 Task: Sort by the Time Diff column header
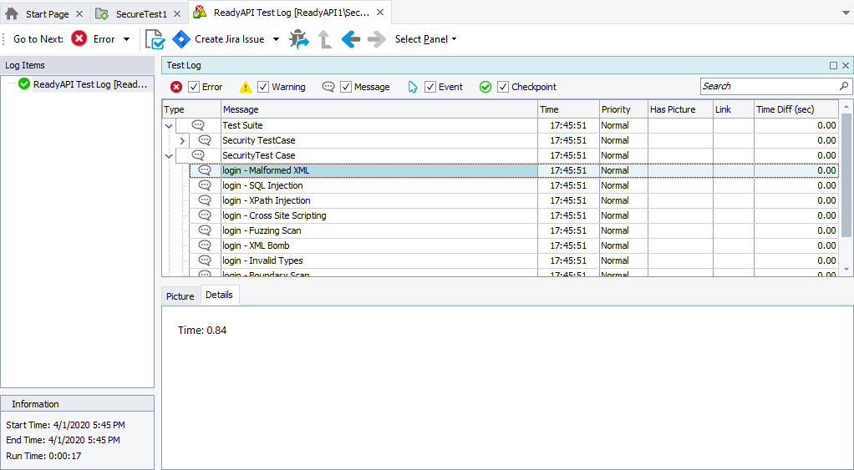pos(796,109)
